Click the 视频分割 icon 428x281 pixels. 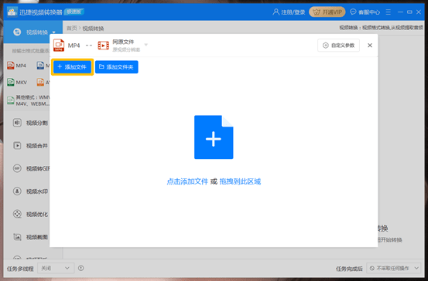17,123
